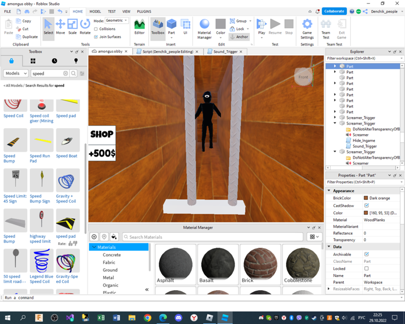This screenshot has height=324, width=405.
Task: Open the Terrain Editor
Action: [139, 26]
